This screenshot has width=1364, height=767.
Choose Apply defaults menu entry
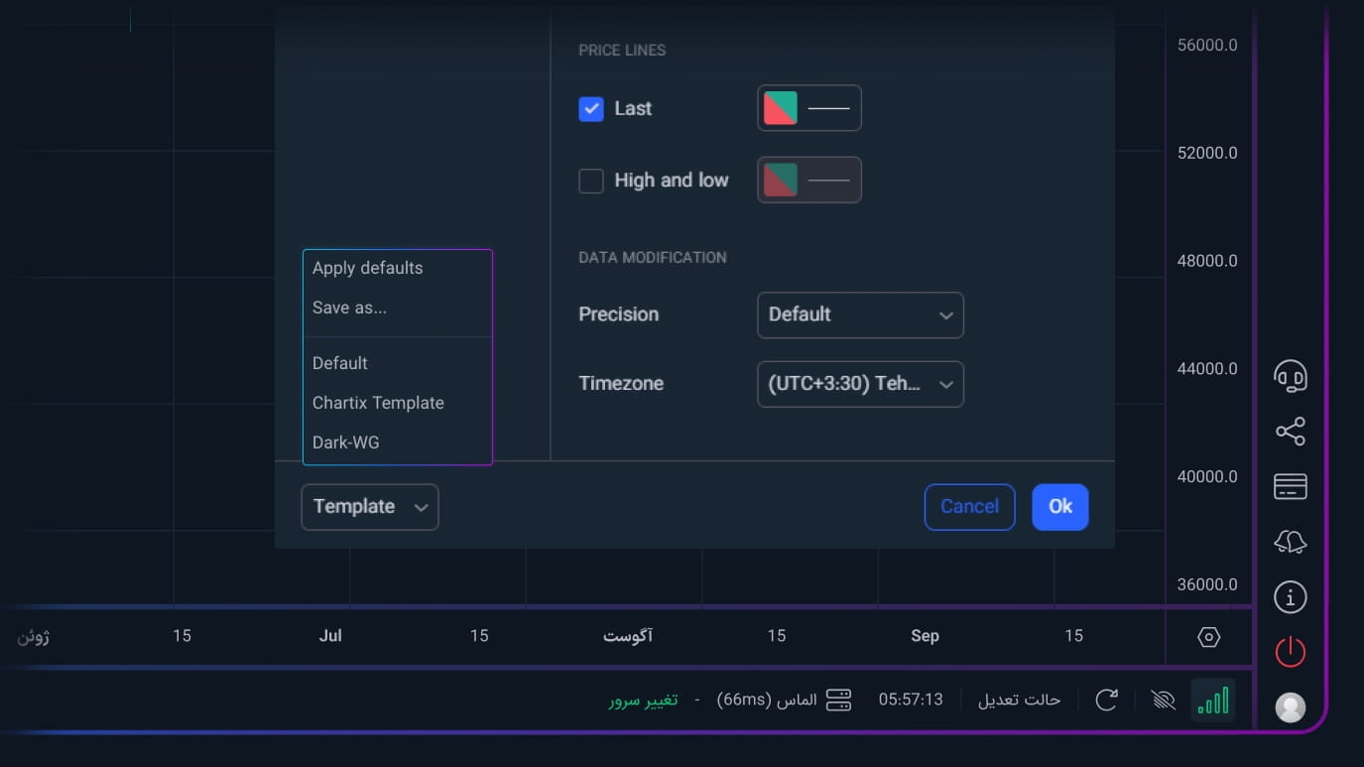(367, 268)
